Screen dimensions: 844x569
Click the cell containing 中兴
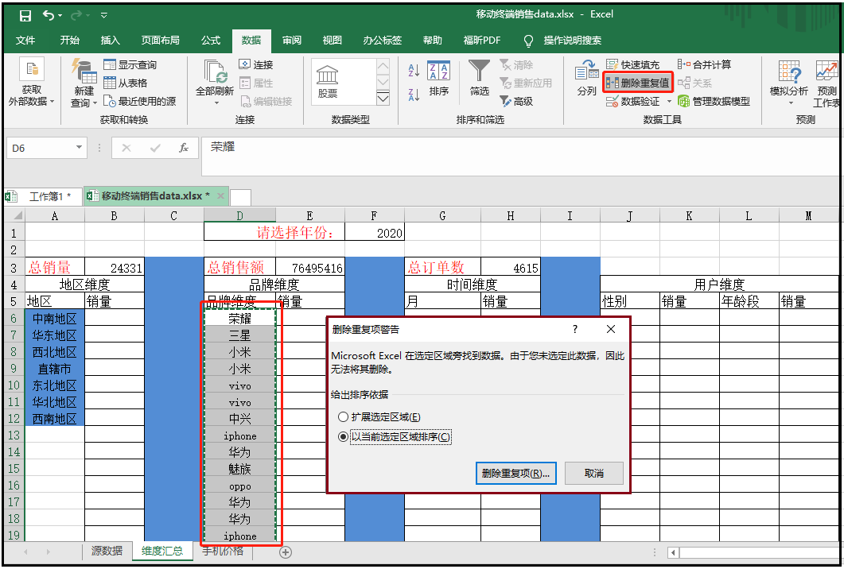click(x=240, y=419)
